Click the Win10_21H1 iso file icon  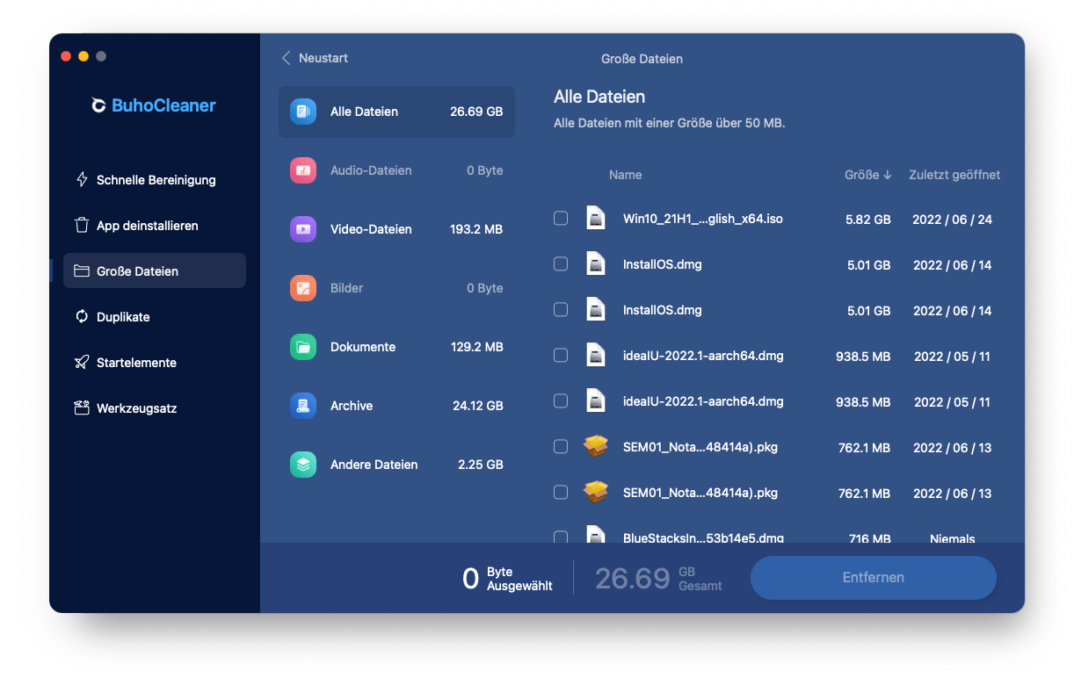tap(596, 219)
